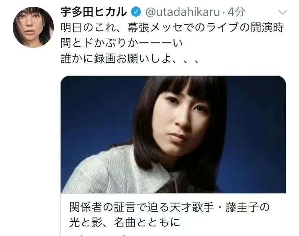Click the blue verified badge icon

pyautogui.click(x=136, y=12)
